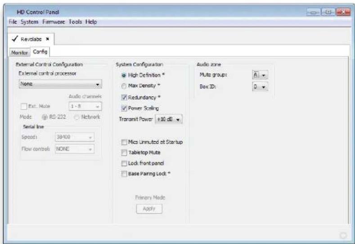Select the RS-232 mode radio button
The height and width of the screenshot is (244, 355).
point(45,117)
